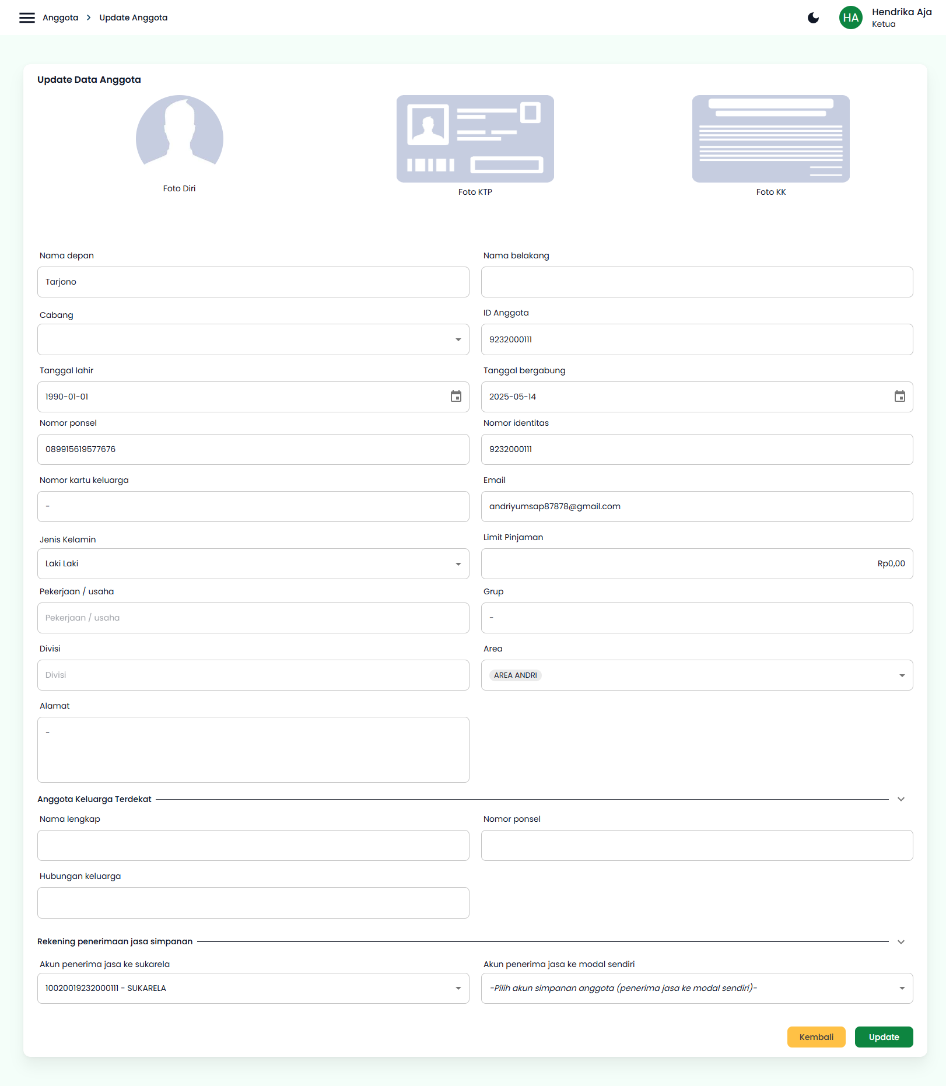The width and height of the screenshot is (946, 1086).
Task: Open the hamburger navigation menu
Action: coord(27,17)
